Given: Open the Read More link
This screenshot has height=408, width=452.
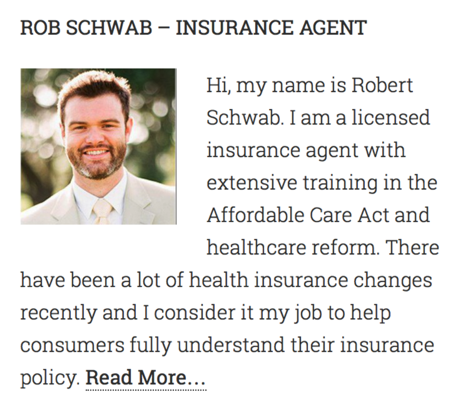Looking at the screenshot, I should click(x=146, y=377).
